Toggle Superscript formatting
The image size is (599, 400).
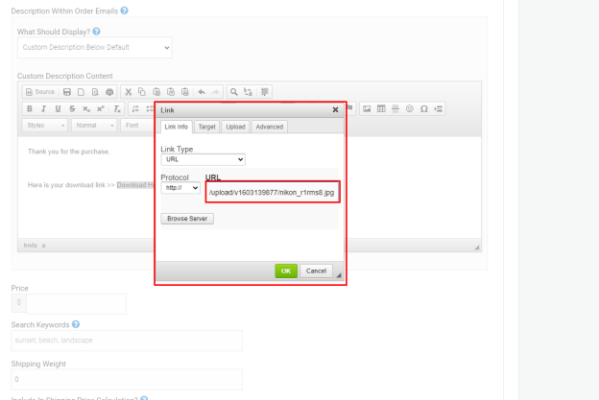pyautogui.click(x=101, y=108)
